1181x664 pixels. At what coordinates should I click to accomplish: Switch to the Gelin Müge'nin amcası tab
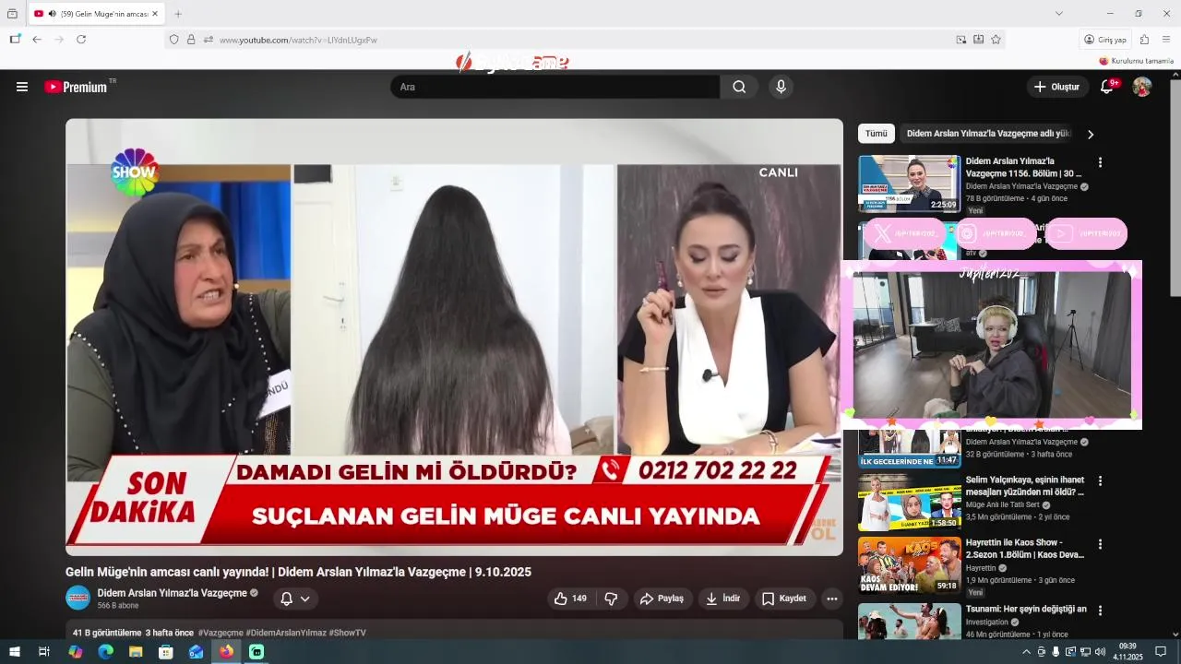point(96,14)
